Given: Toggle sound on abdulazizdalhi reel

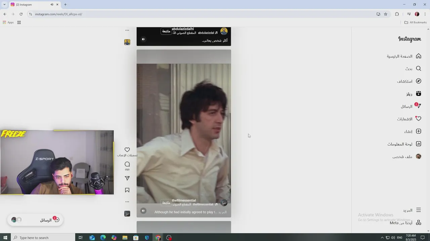Looking at the screenshot, I should pos(143,39).
